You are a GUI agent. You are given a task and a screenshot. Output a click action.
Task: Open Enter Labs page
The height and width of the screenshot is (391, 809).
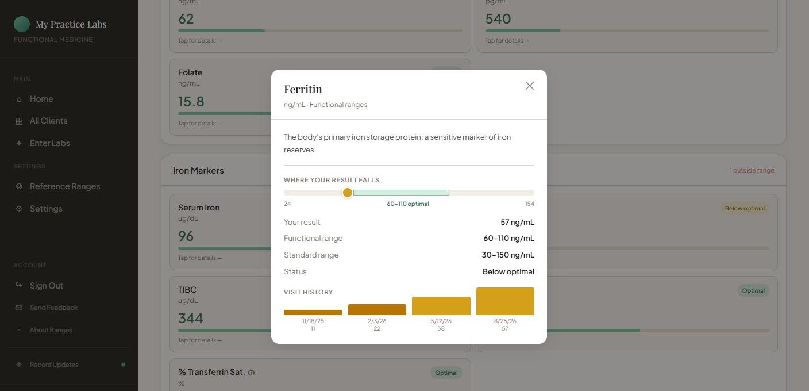click(x=50, y=143)
